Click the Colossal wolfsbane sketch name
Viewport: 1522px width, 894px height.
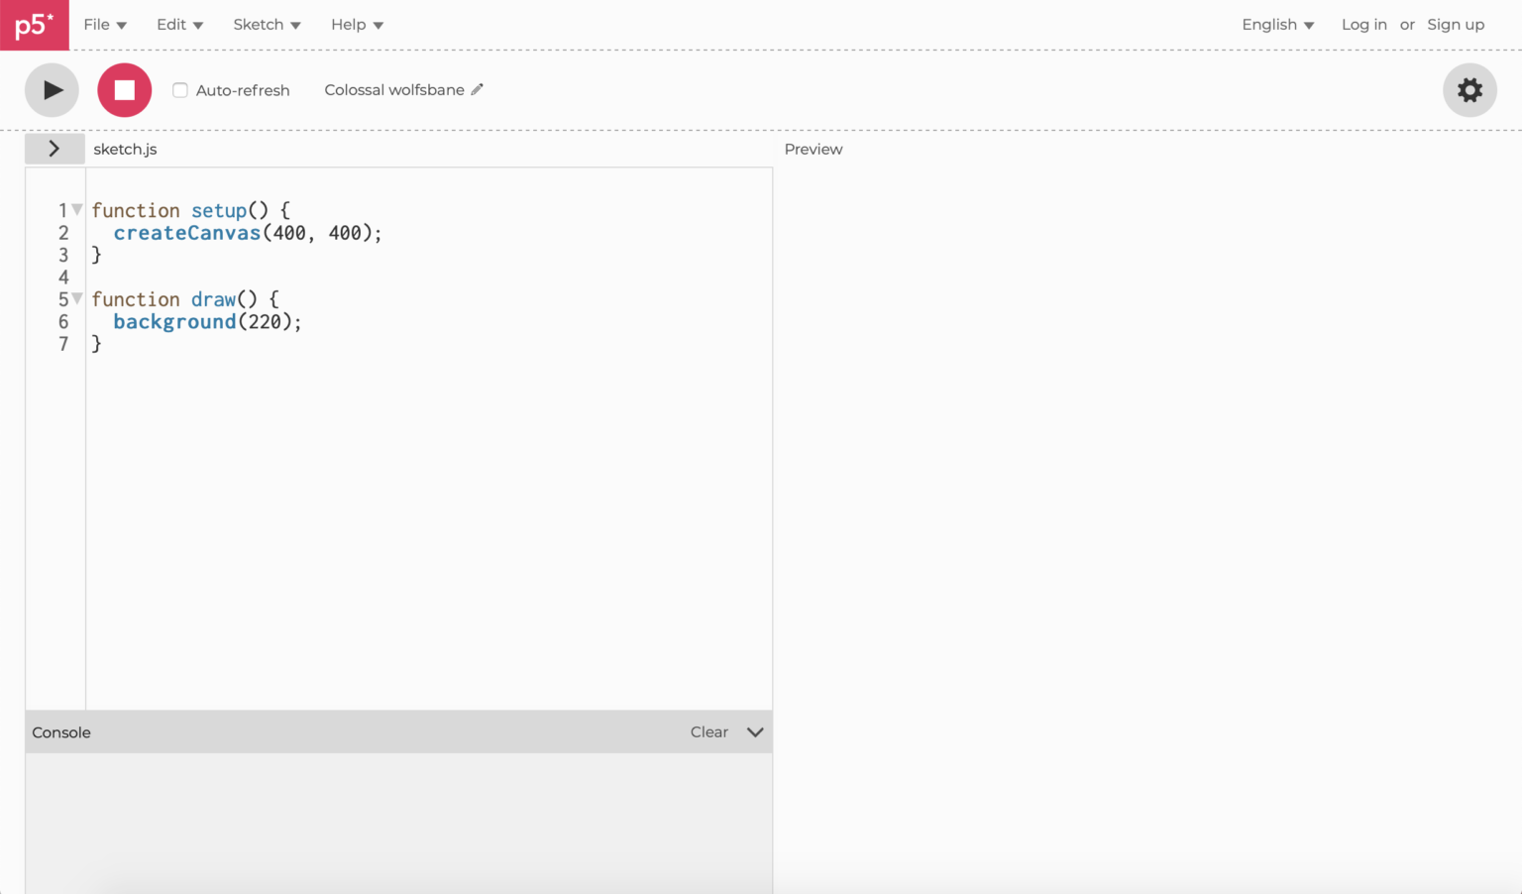pos(393,90)
